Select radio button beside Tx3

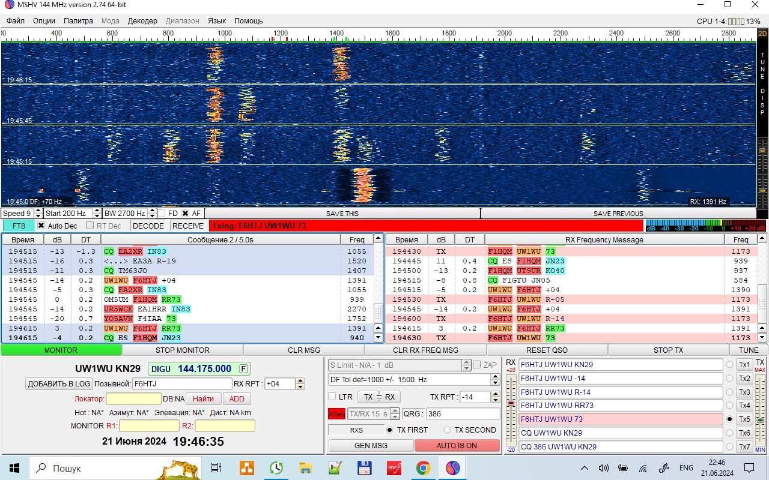coord(730,392)
